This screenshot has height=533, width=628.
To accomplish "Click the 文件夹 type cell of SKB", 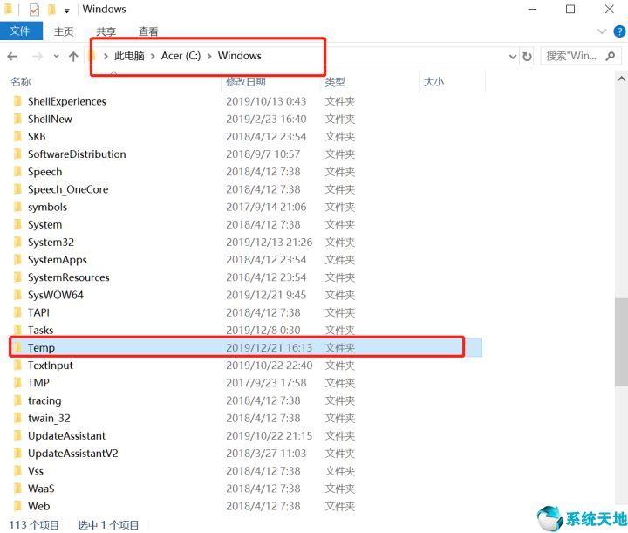I will pyautogui.click(x=339, y=137).
